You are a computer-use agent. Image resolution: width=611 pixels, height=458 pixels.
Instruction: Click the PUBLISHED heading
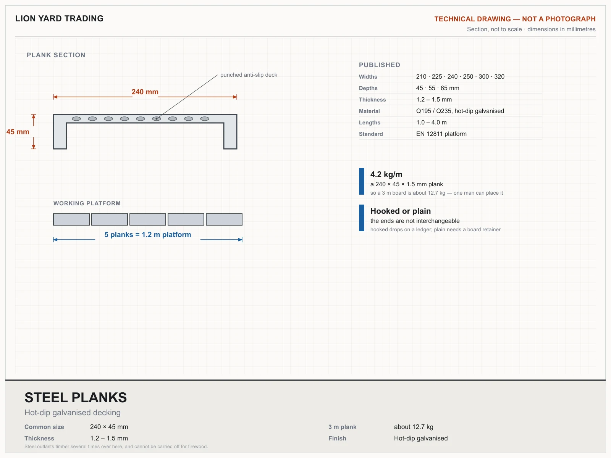click(x=380, y=65)
